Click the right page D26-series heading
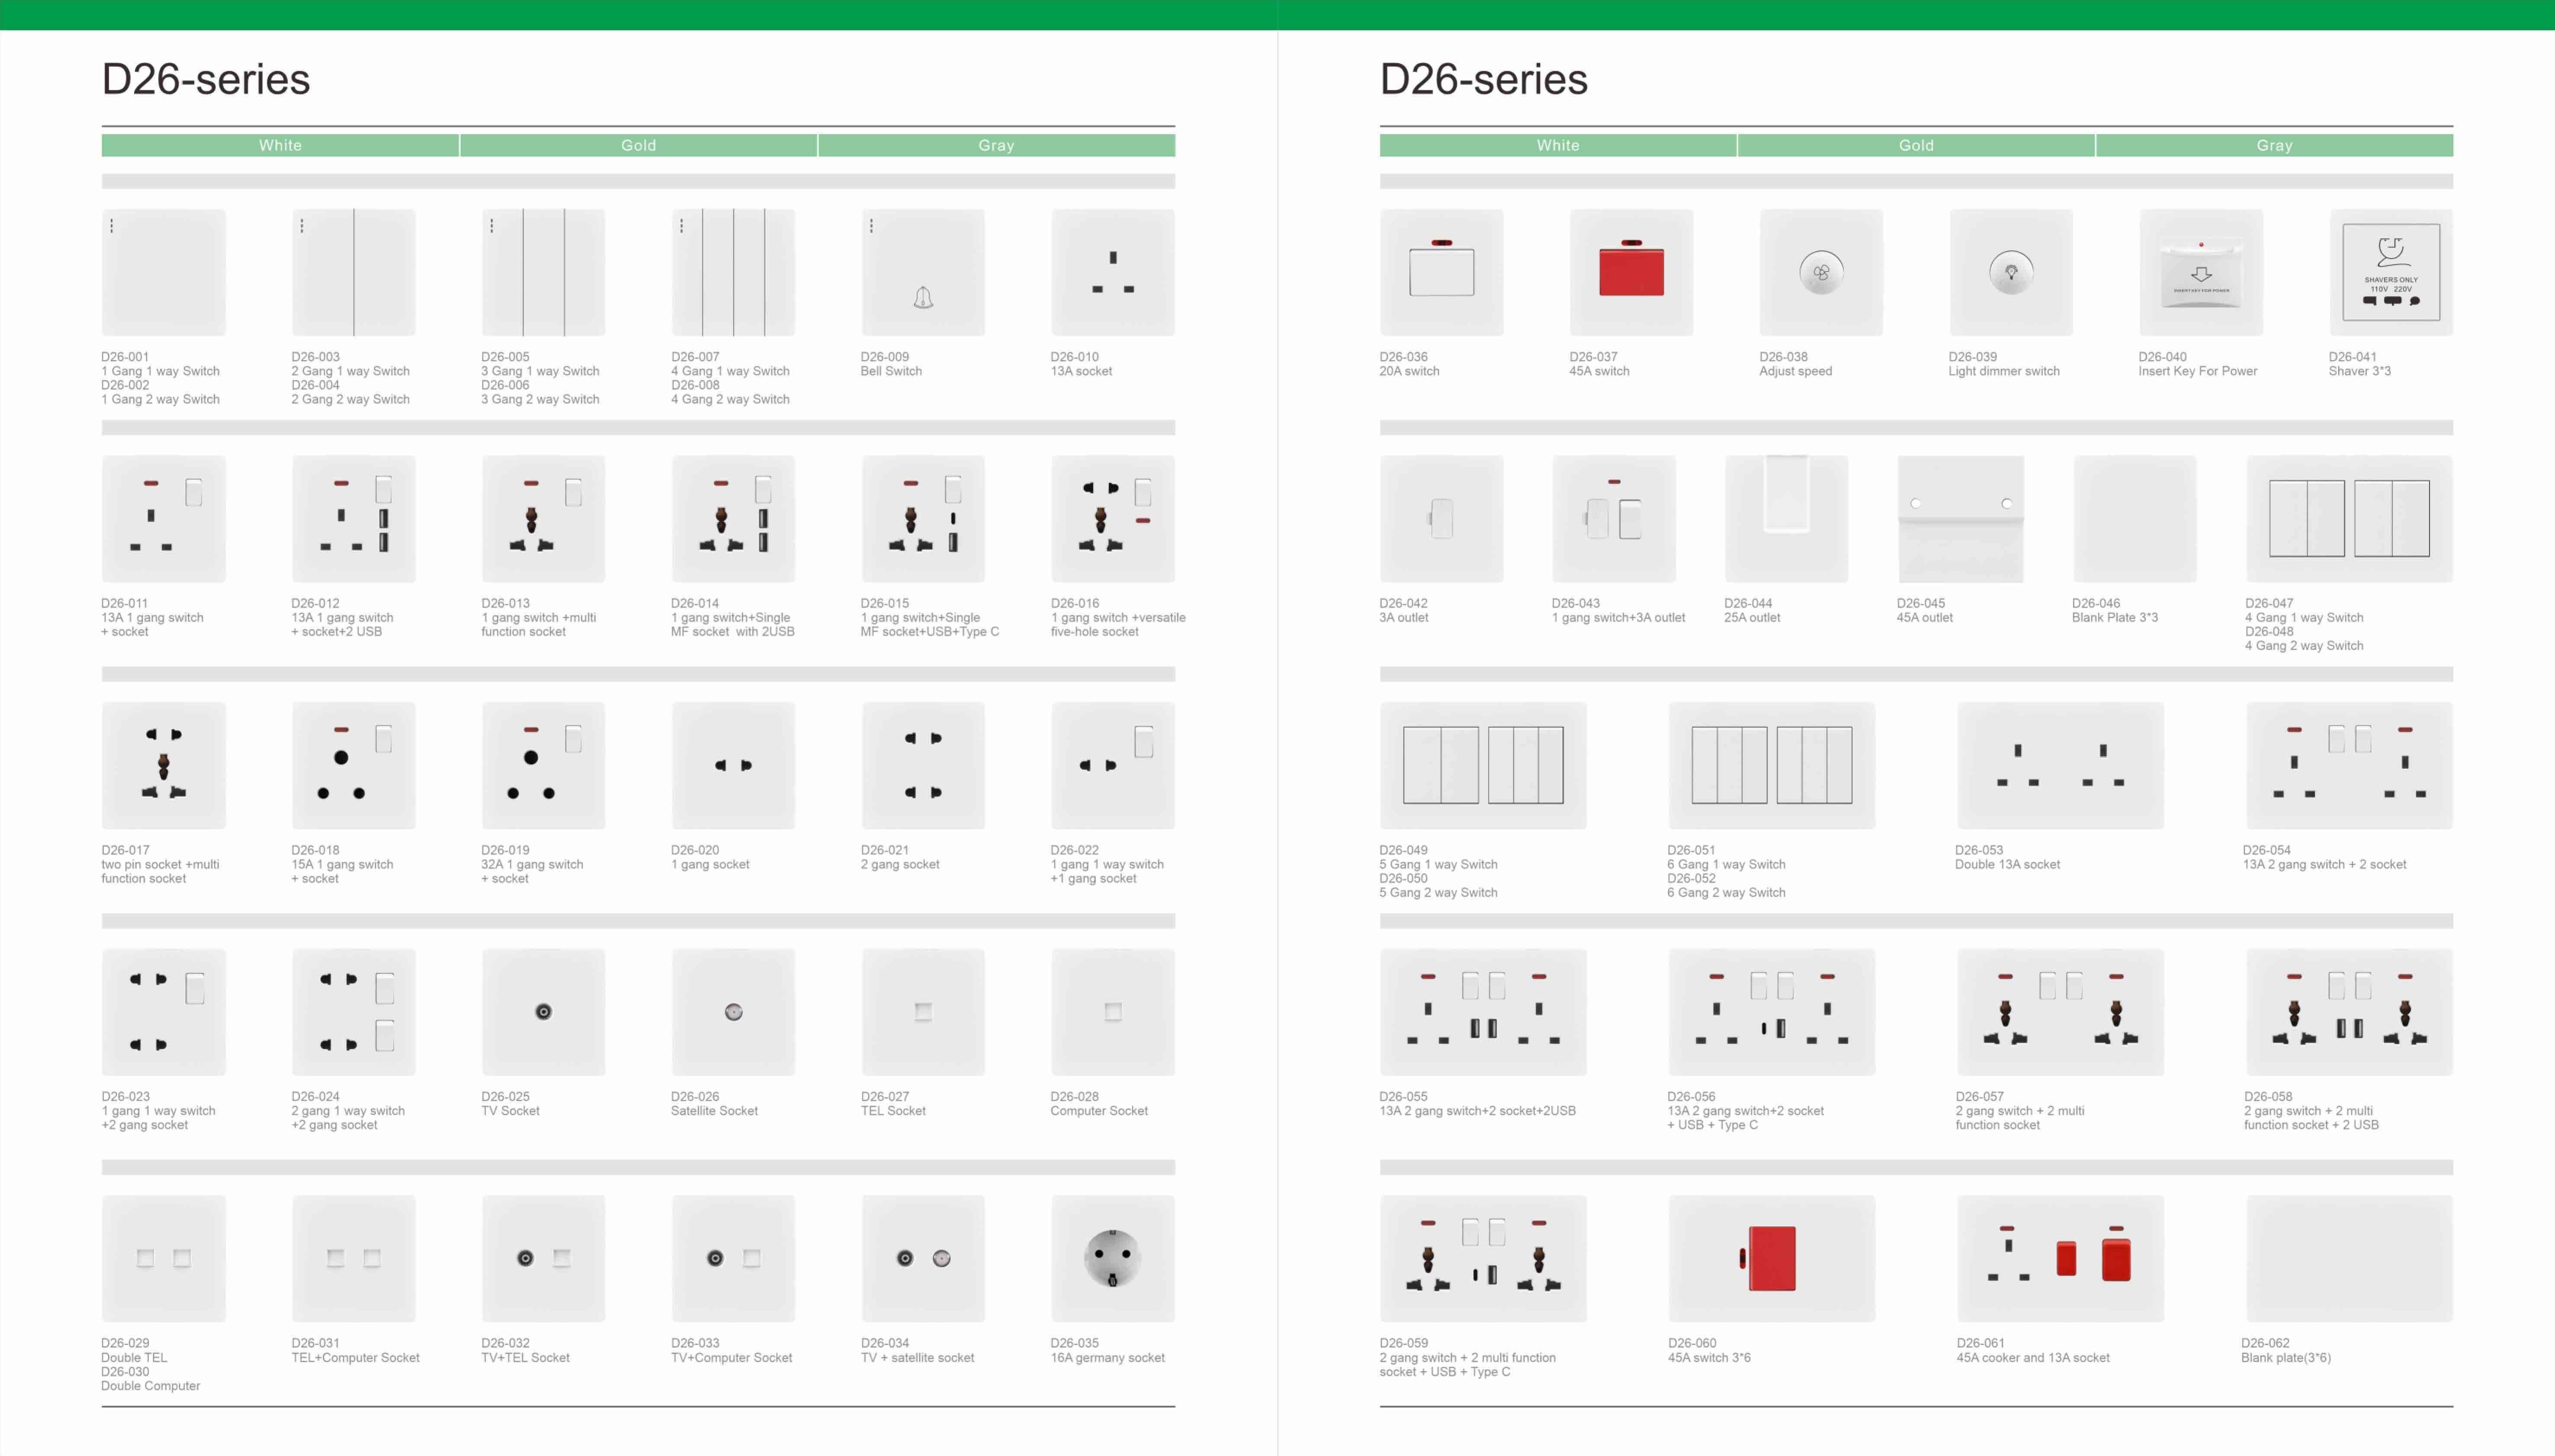The image size is (2555, 1456). [1483, 79]
